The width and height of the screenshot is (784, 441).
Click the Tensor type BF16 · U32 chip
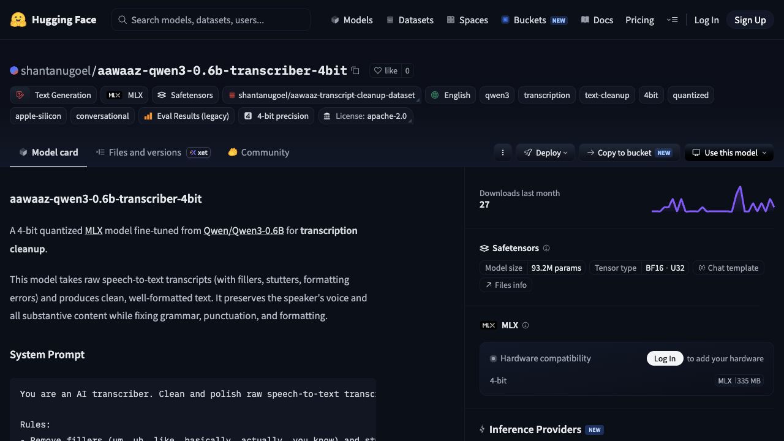pyautogui.click(x=639, y=268)
